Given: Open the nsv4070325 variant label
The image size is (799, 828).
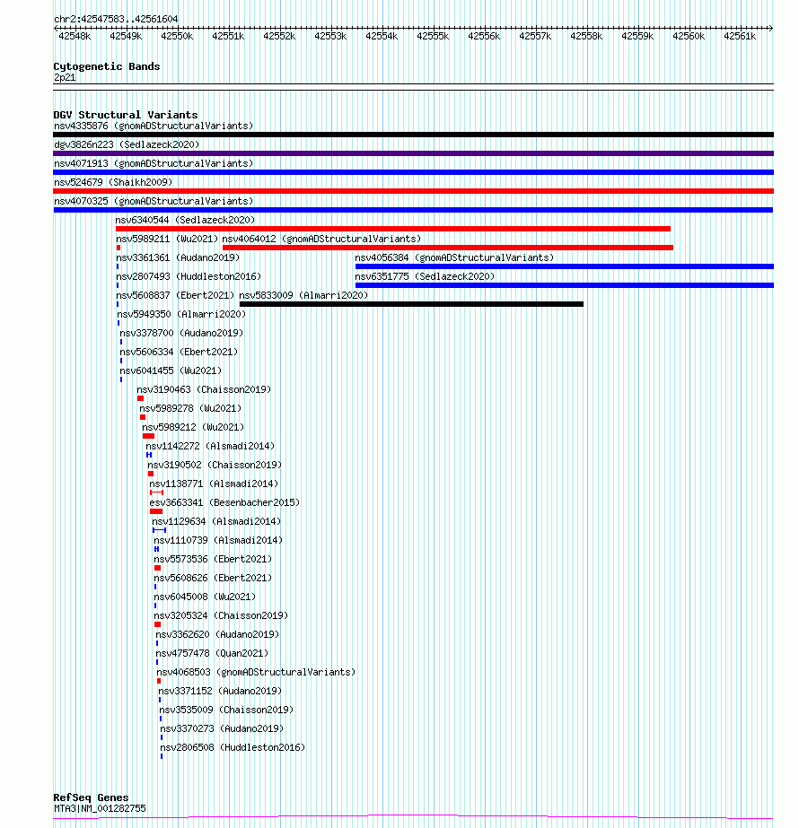Looking at the screenshot, I should point(154,201).
